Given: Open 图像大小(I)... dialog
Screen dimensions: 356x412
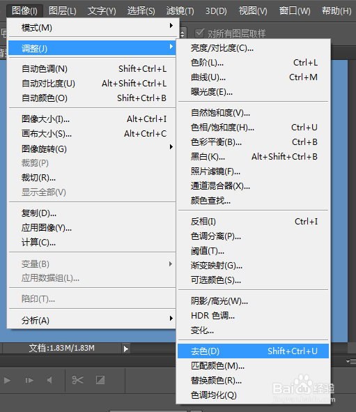Looking at the screenshot, I should 92,119.
